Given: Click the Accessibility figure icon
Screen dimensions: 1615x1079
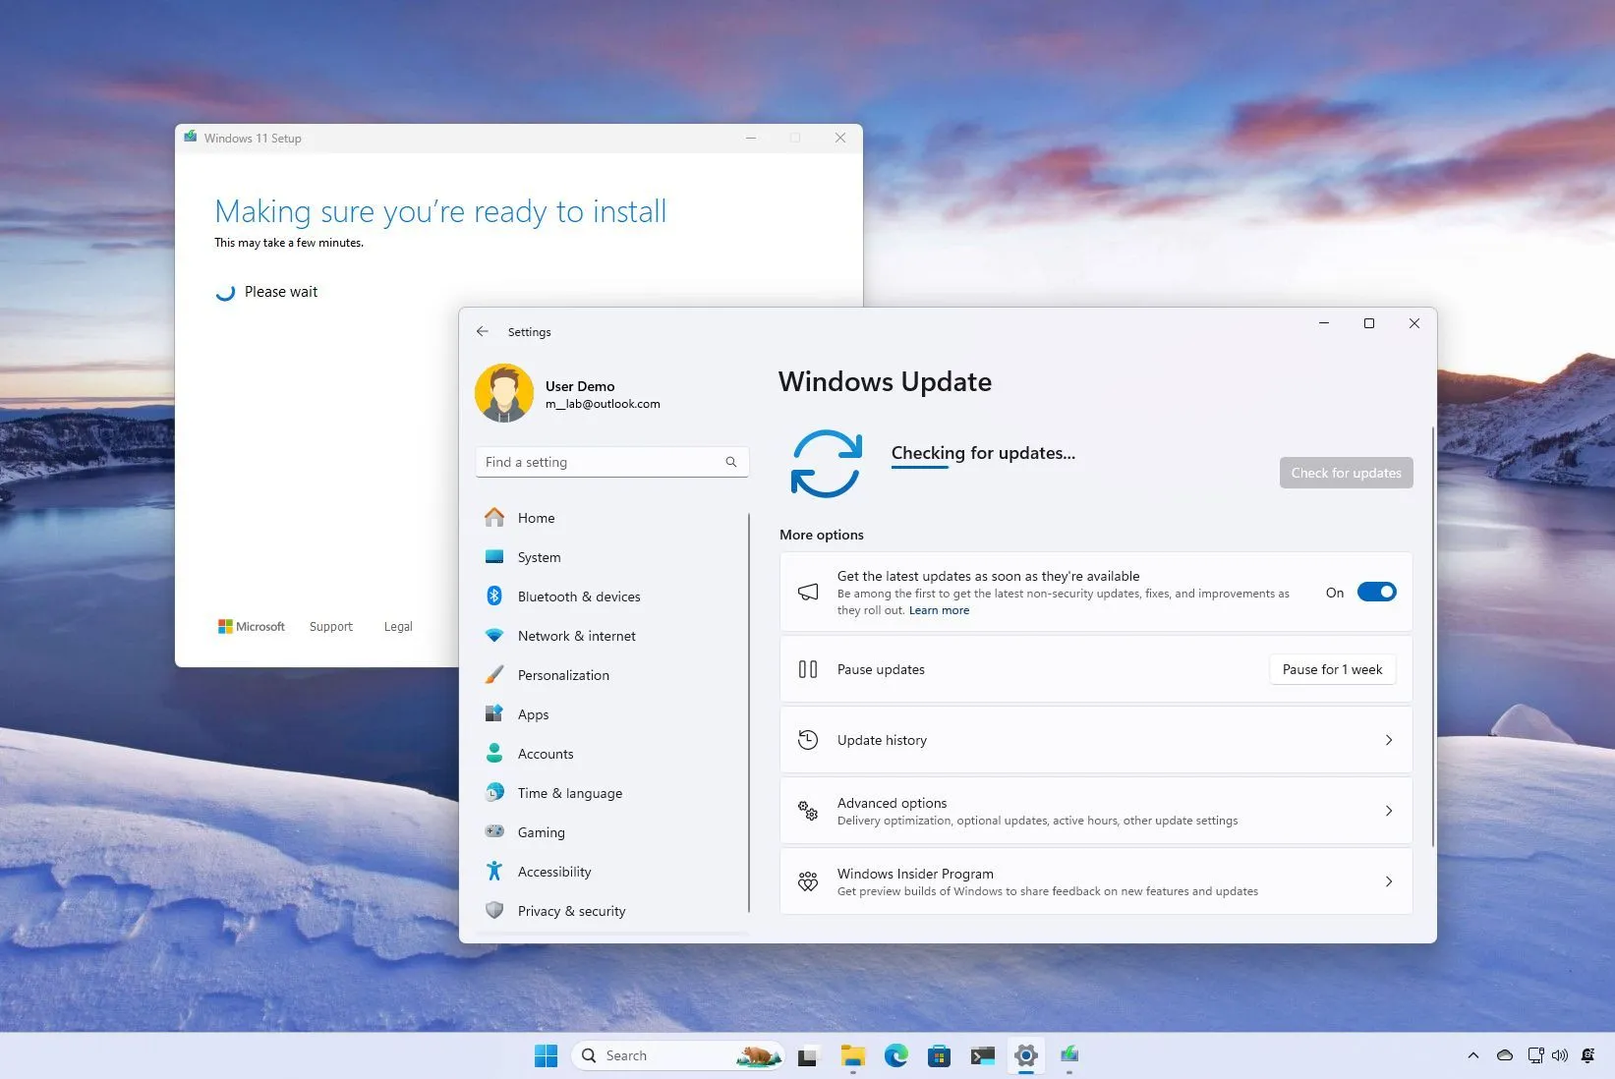Looking at the screenshot, I should [494, 871].
